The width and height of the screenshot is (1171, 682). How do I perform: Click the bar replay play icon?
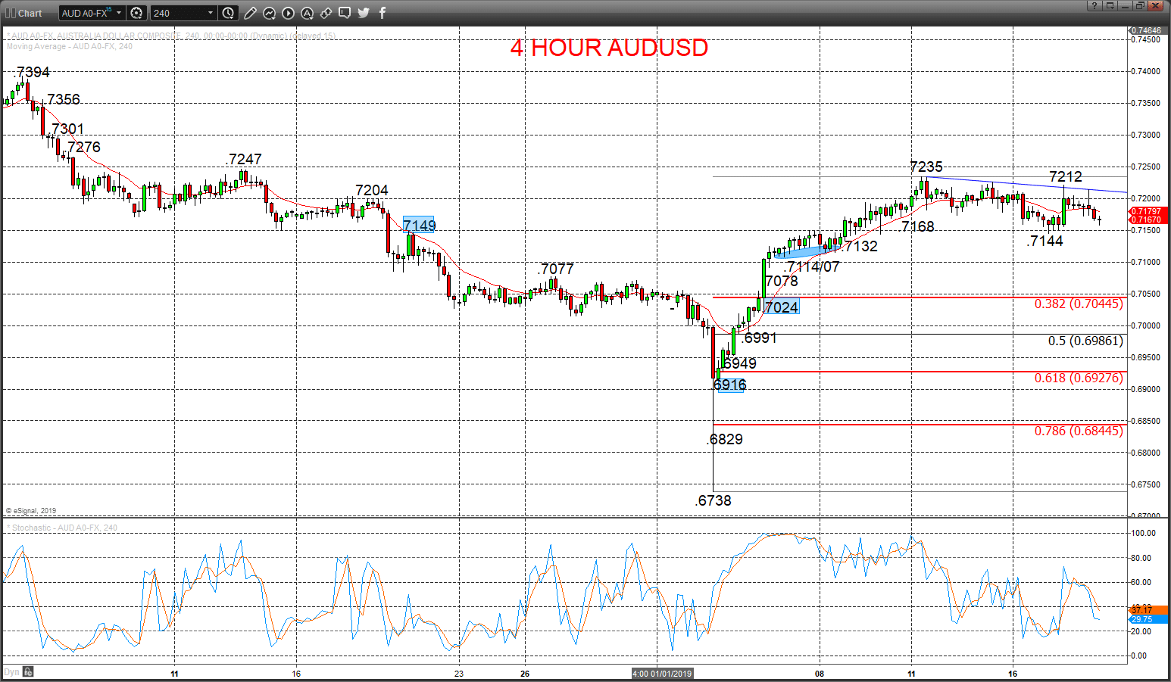[x=288, y=13]
